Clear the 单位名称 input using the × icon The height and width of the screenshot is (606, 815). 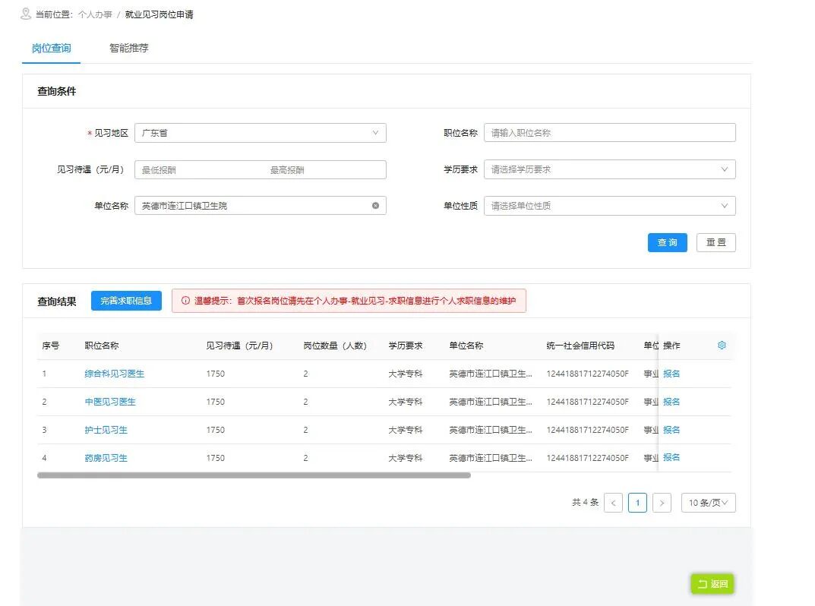374,205
